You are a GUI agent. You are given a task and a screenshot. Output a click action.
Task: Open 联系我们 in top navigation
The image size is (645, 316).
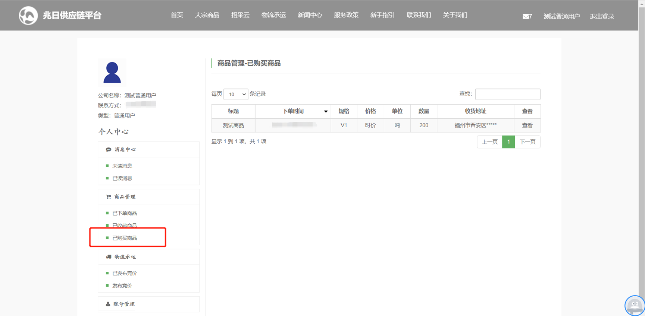(x=419, y=15)
